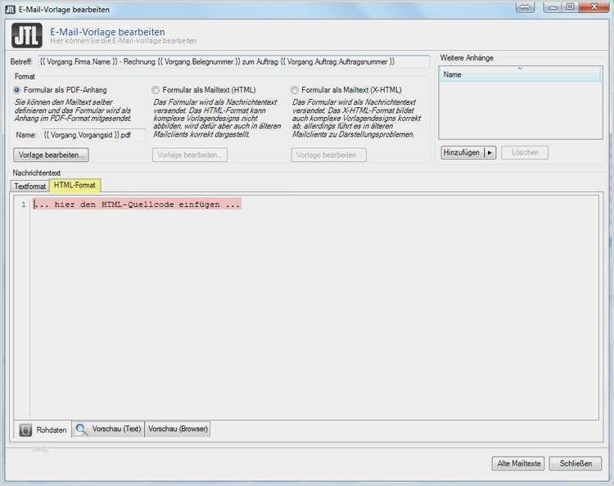This screenshot has width=614, height=486.
Task: Open the Vorschau (Text) tab
Action: [108, 429]
